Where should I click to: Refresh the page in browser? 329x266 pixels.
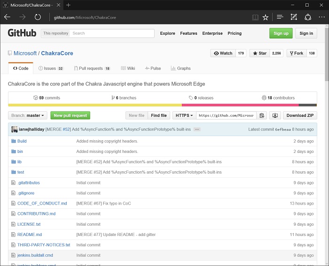(38, 17)
